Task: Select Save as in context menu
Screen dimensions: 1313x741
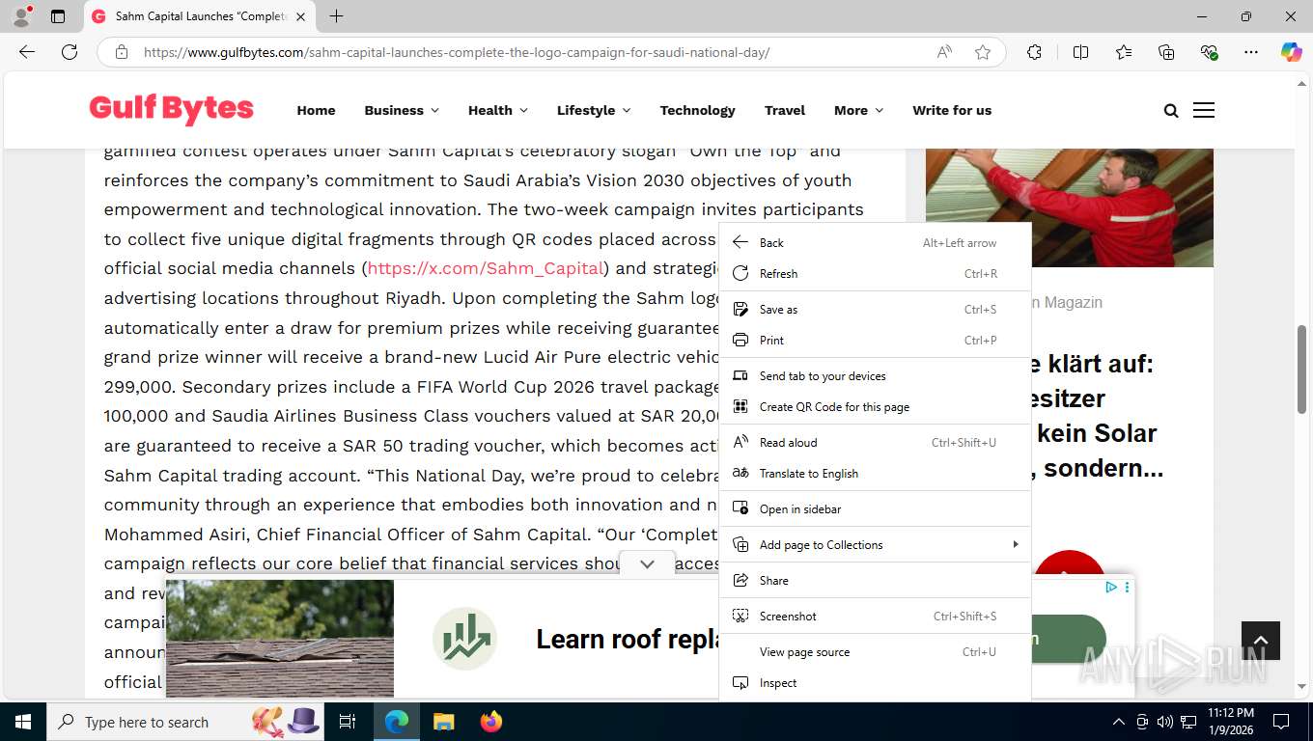Action: (876, 309)
